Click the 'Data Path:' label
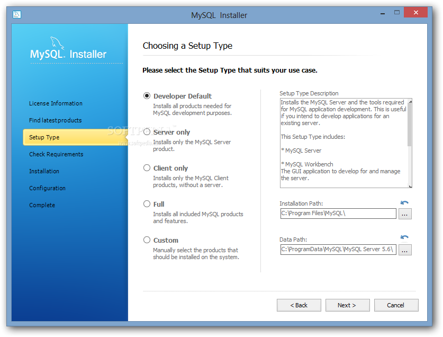The height and width of the screenshot is (337, 443). point(293,240)
